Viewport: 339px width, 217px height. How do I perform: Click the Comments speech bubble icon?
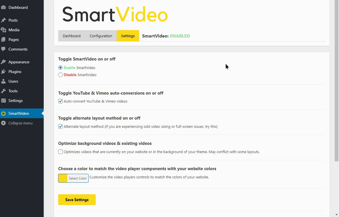click(3, 49)
